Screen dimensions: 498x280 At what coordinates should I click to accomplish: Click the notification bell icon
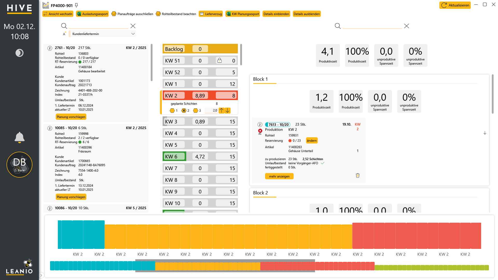pyautogui.click(x=19, y=137)
